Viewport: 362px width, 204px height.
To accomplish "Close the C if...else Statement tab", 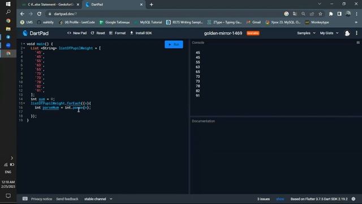I will pyautogui.click(x=78, y=5).
